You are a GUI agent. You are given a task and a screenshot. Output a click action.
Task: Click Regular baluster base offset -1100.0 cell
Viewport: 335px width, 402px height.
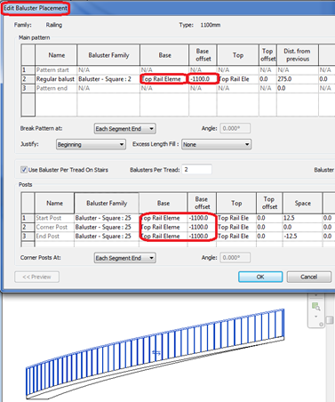click(x=203, y=79)
